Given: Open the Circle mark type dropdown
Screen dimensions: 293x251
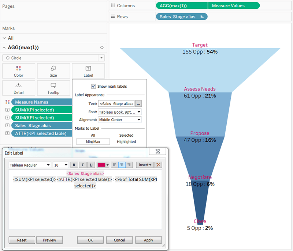Looking at the screenshot, I should (x=53, y=58).
